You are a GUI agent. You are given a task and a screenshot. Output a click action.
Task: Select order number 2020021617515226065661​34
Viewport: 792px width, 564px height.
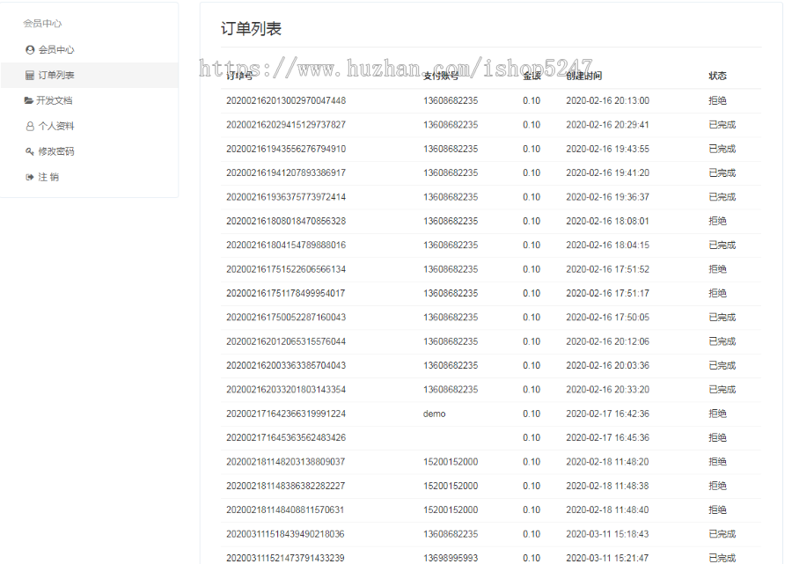(x=286, y=269)
